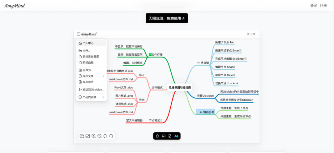This screenshot has height=153, width=334.
Task: Click the insert image icon in black toolbar
Action: pos(164,136)
